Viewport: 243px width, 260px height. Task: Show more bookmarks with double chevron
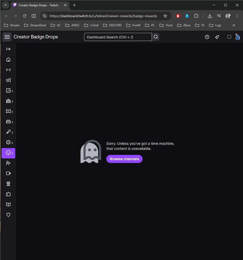click(x=234, y=25)
